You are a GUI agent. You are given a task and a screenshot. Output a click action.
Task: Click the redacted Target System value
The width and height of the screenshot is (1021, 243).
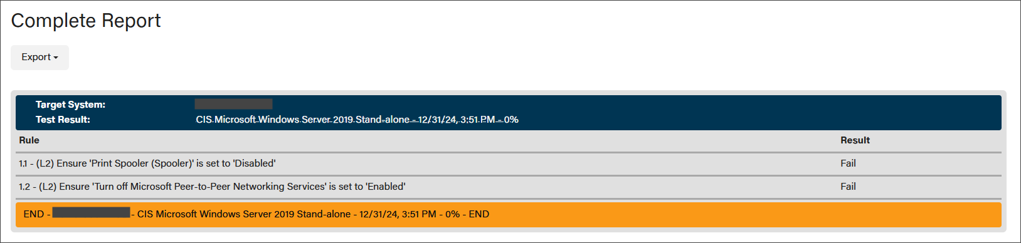click(233, 104)
